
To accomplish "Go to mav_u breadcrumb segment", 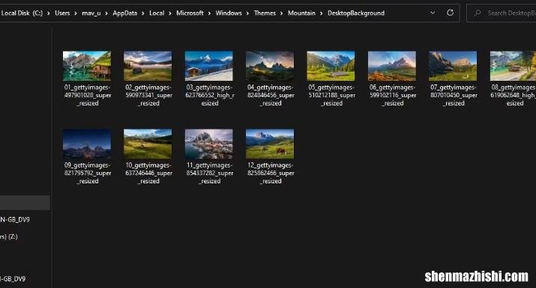I will click(x=91, y=13).
